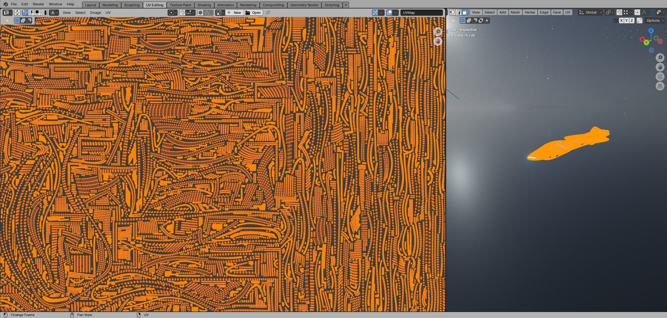Image resolution: width=667 pixels, height=318 pixels.
Task: Pin the image in UV editor
Action: [268, 13]
